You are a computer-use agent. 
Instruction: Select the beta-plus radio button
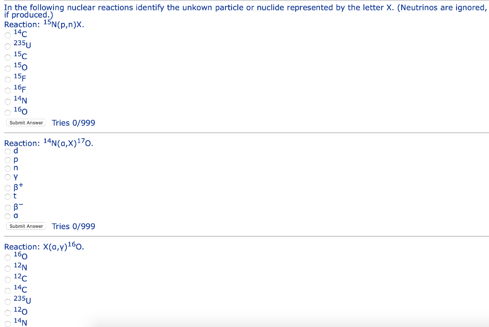pos(8,188)
